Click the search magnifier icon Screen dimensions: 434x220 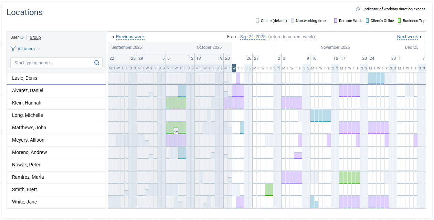click(97, 63)
